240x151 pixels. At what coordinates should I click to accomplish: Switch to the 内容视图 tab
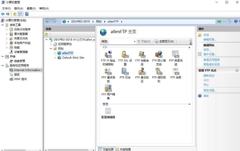point(123,149)
